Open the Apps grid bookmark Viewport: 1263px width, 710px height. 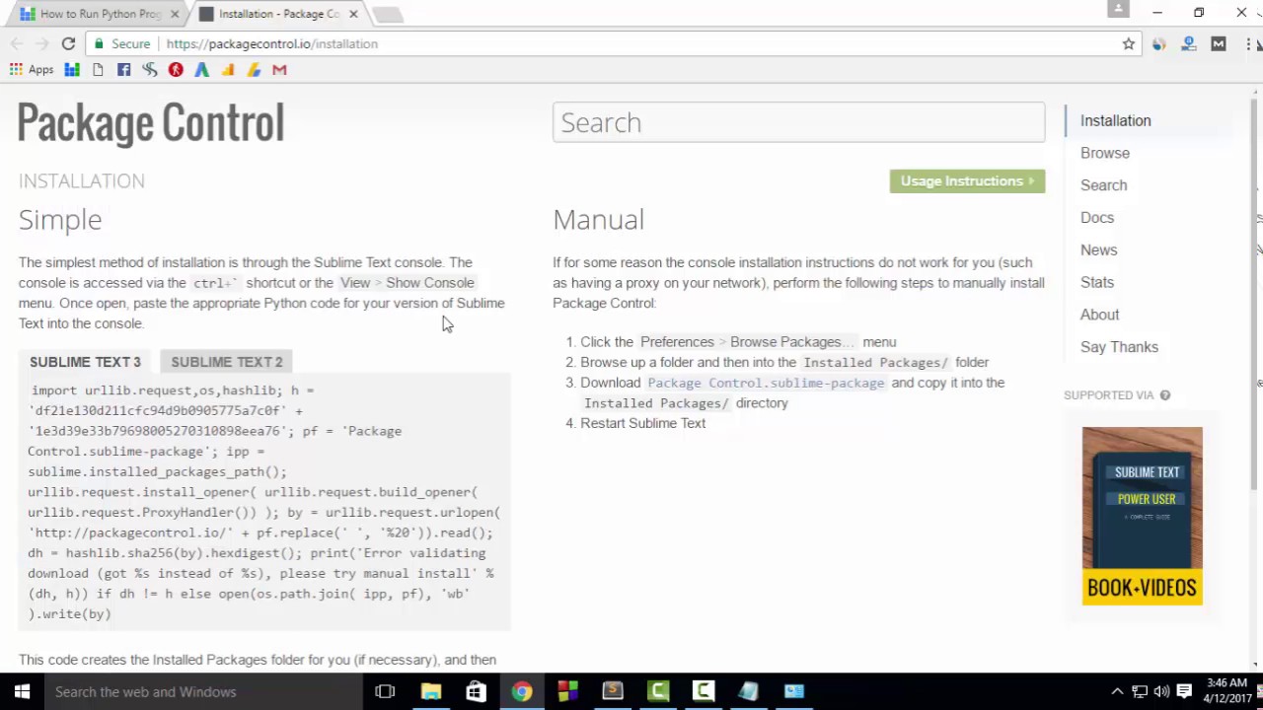pyautogui.click(x=32, y=70)
